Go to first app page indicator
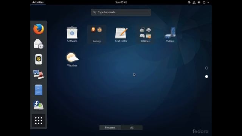The width and height of the screenshot is (242, 136). point(206,68)
